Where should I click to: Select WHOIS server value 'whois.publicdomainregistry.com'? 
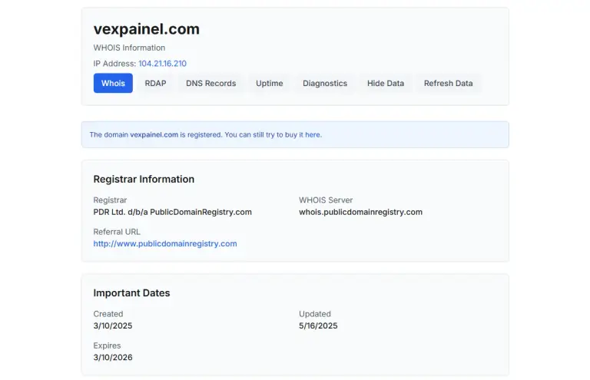click(x=360, y=212)
